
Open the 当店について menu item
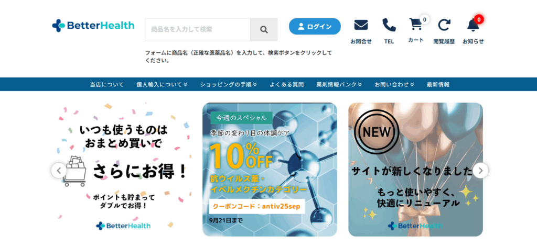(107, 84)
